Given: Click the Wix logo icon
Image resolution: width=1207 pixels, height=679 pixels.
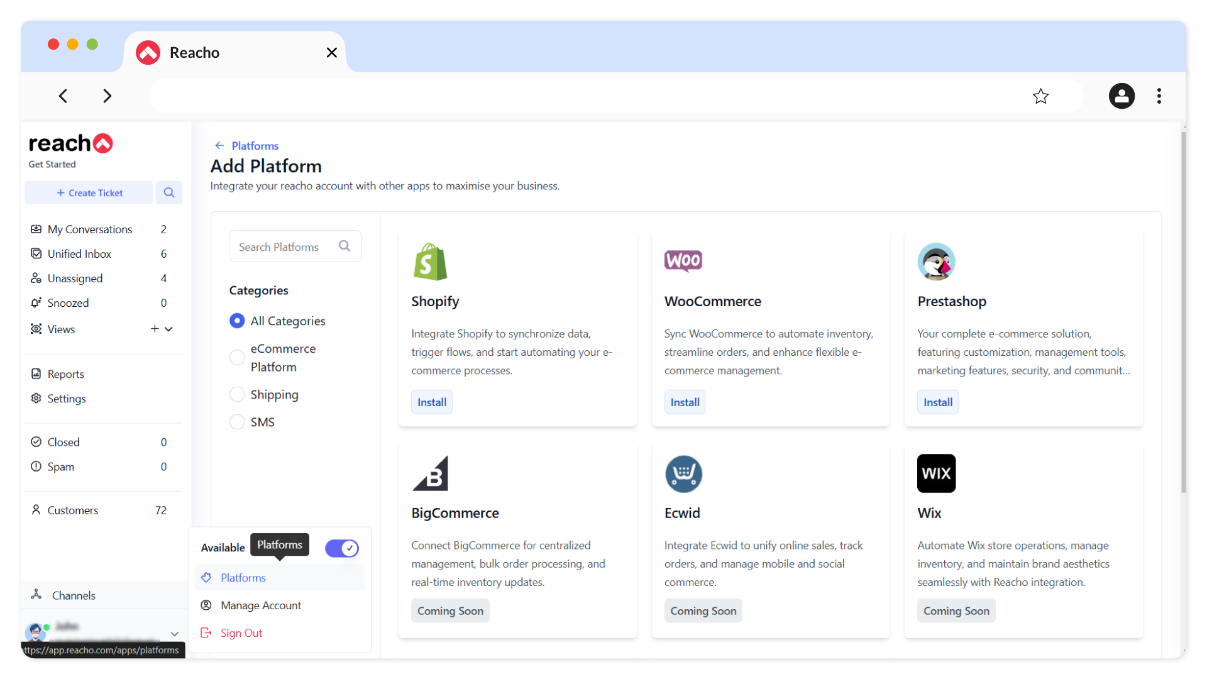Looking at the screenshot, I should [936, 473].
